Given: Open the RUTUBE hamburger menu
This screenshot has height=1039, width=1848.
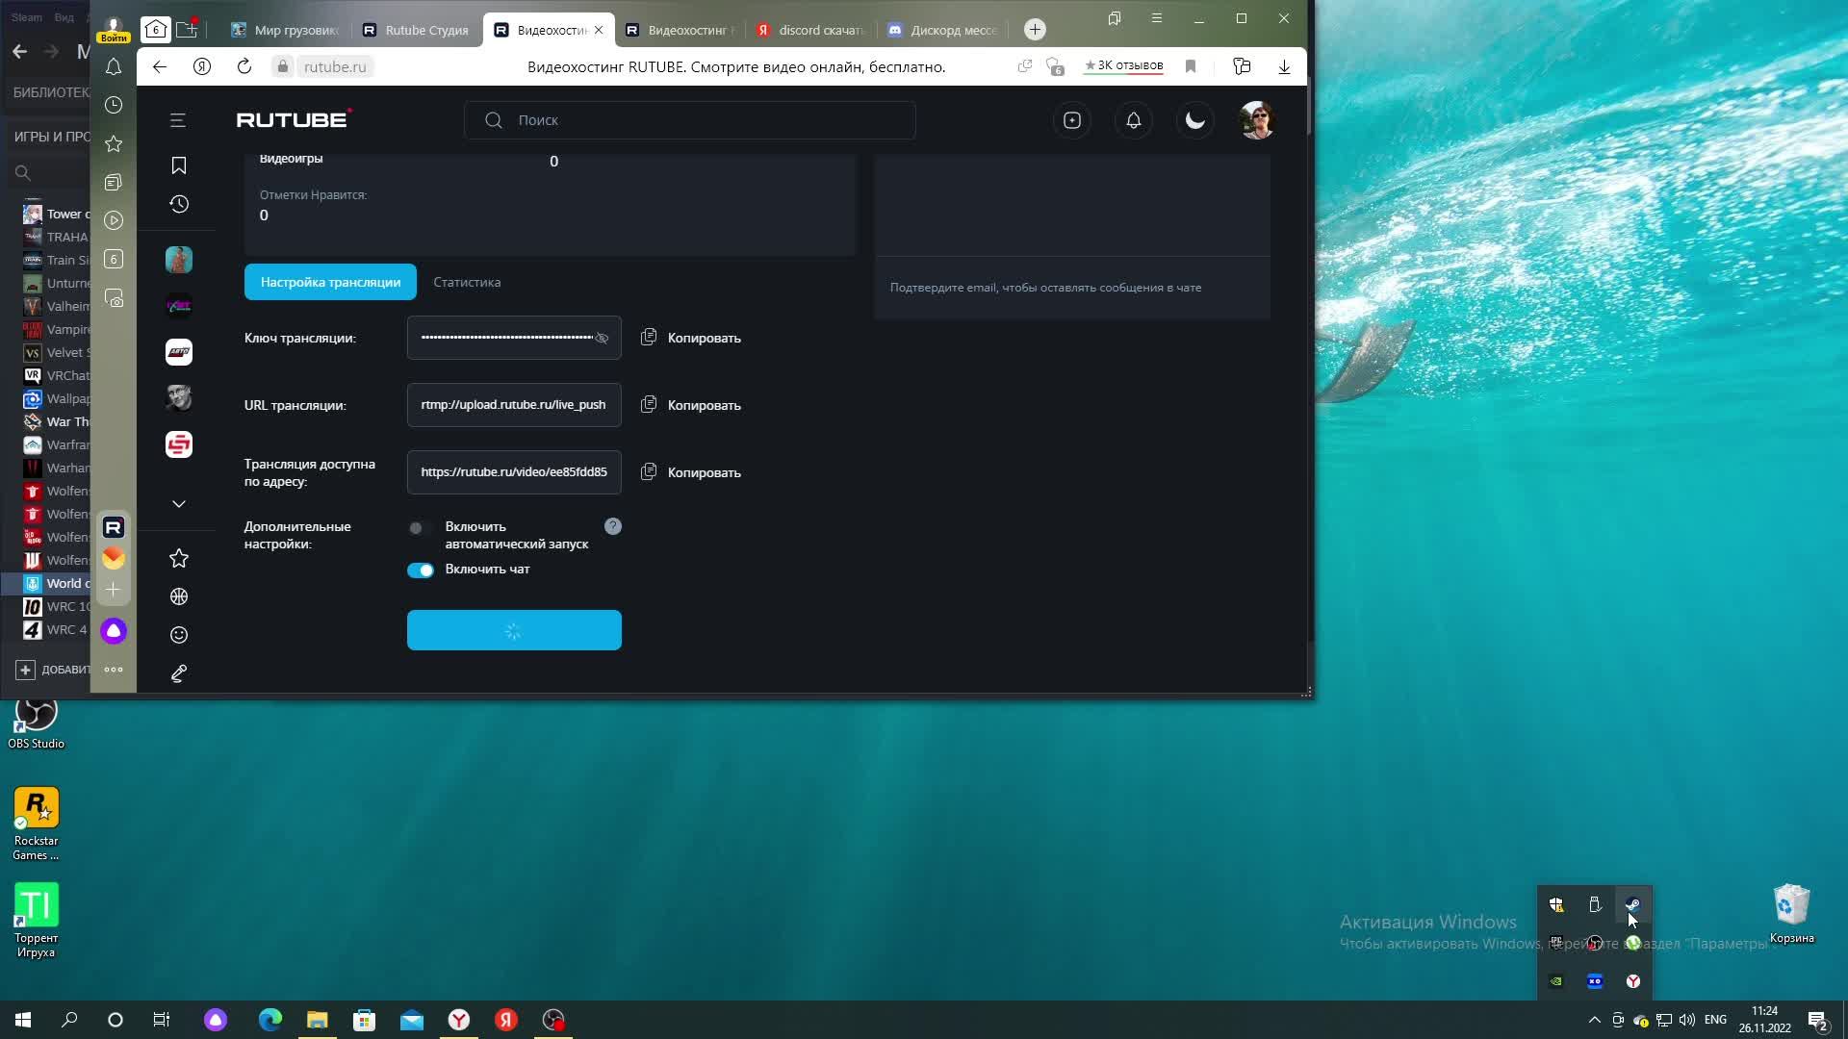Looking at the screenshot, I should (178, 120).
